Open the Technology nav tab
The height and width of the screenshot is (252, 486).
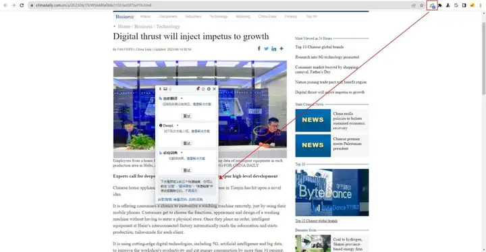[218, 16]
